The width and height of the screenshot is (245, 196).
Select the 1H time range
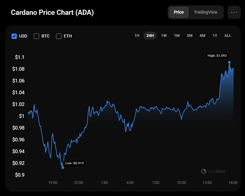click(137, 36)
